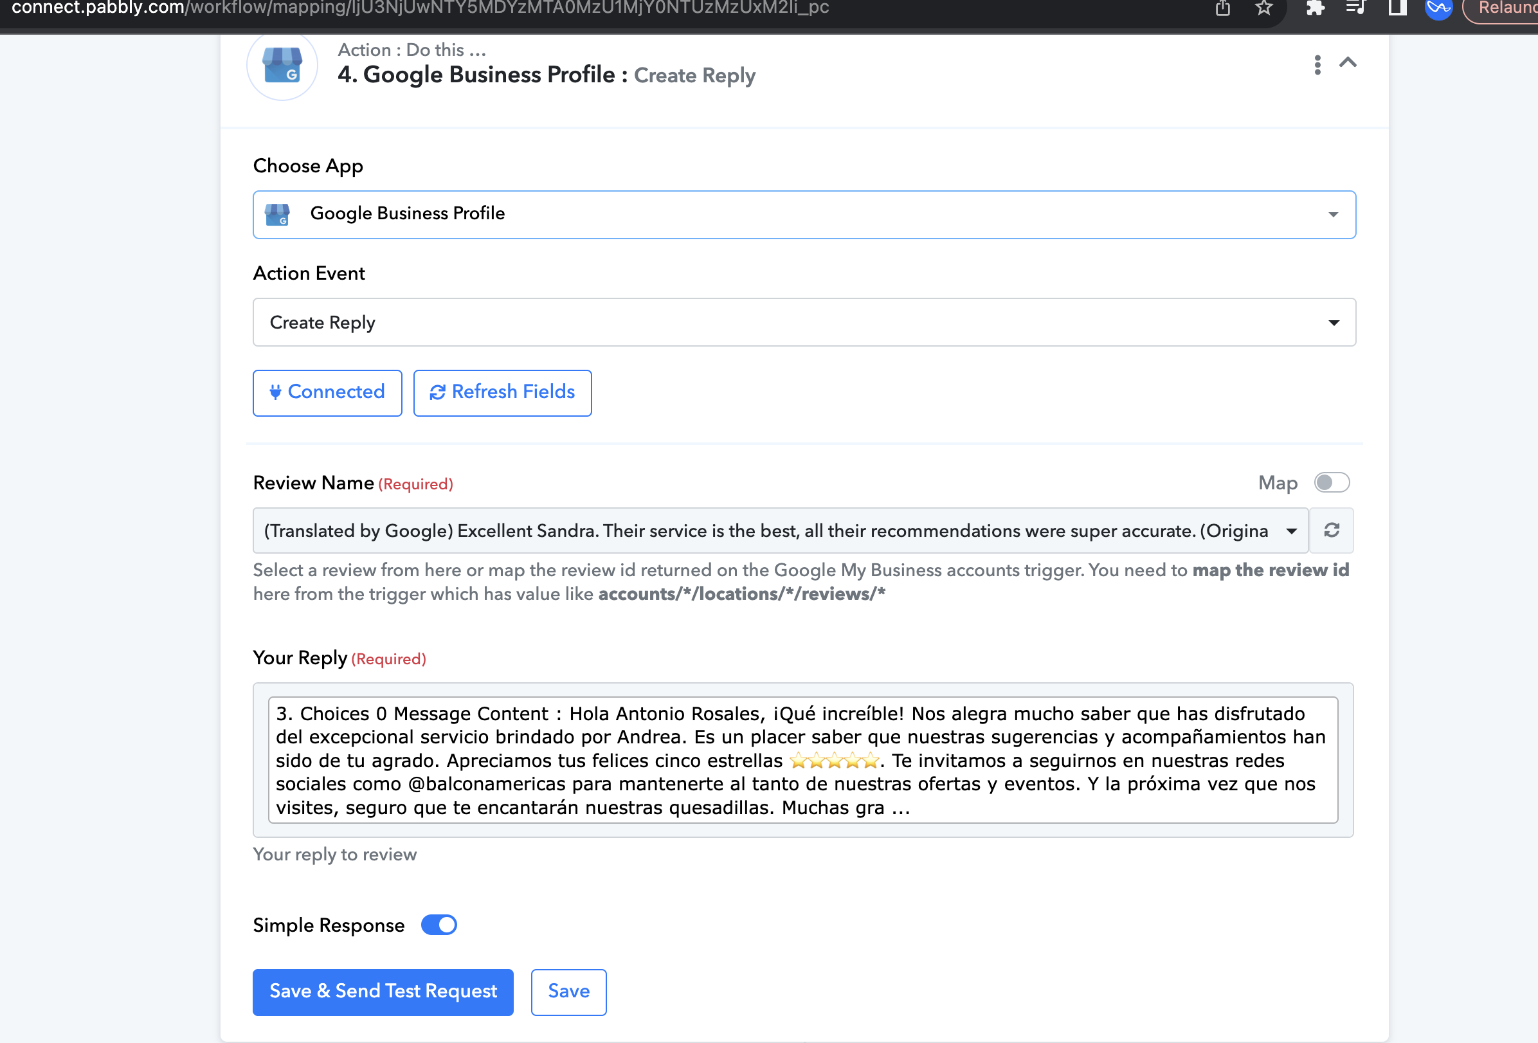Click inside the Your Reply text field
This screenshot has height=1043, width=1538.
click(802, 760)
